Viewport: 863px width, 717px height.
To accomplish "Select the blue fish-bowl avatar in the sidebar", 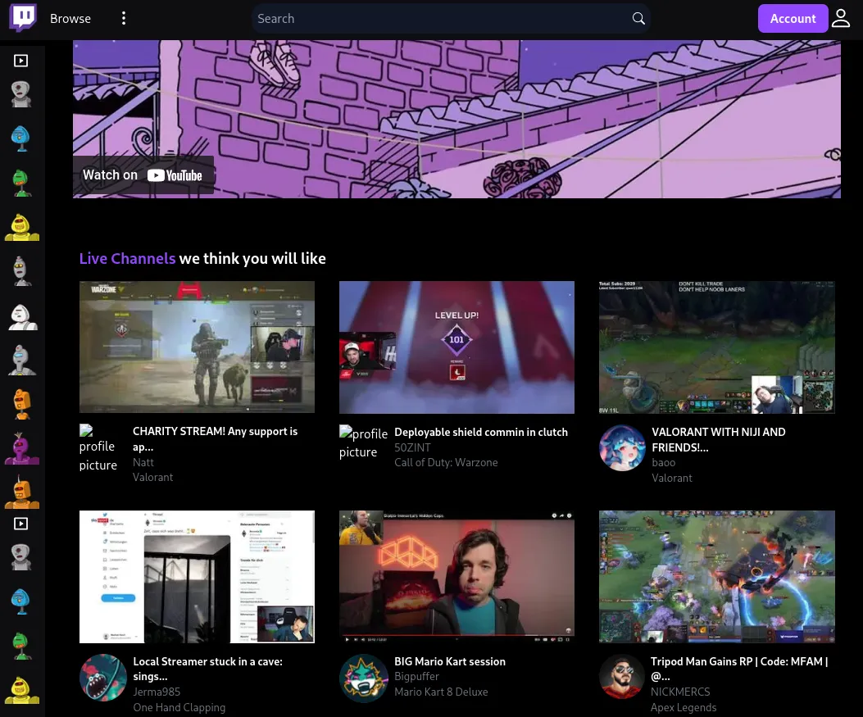I will click(21, 138).
